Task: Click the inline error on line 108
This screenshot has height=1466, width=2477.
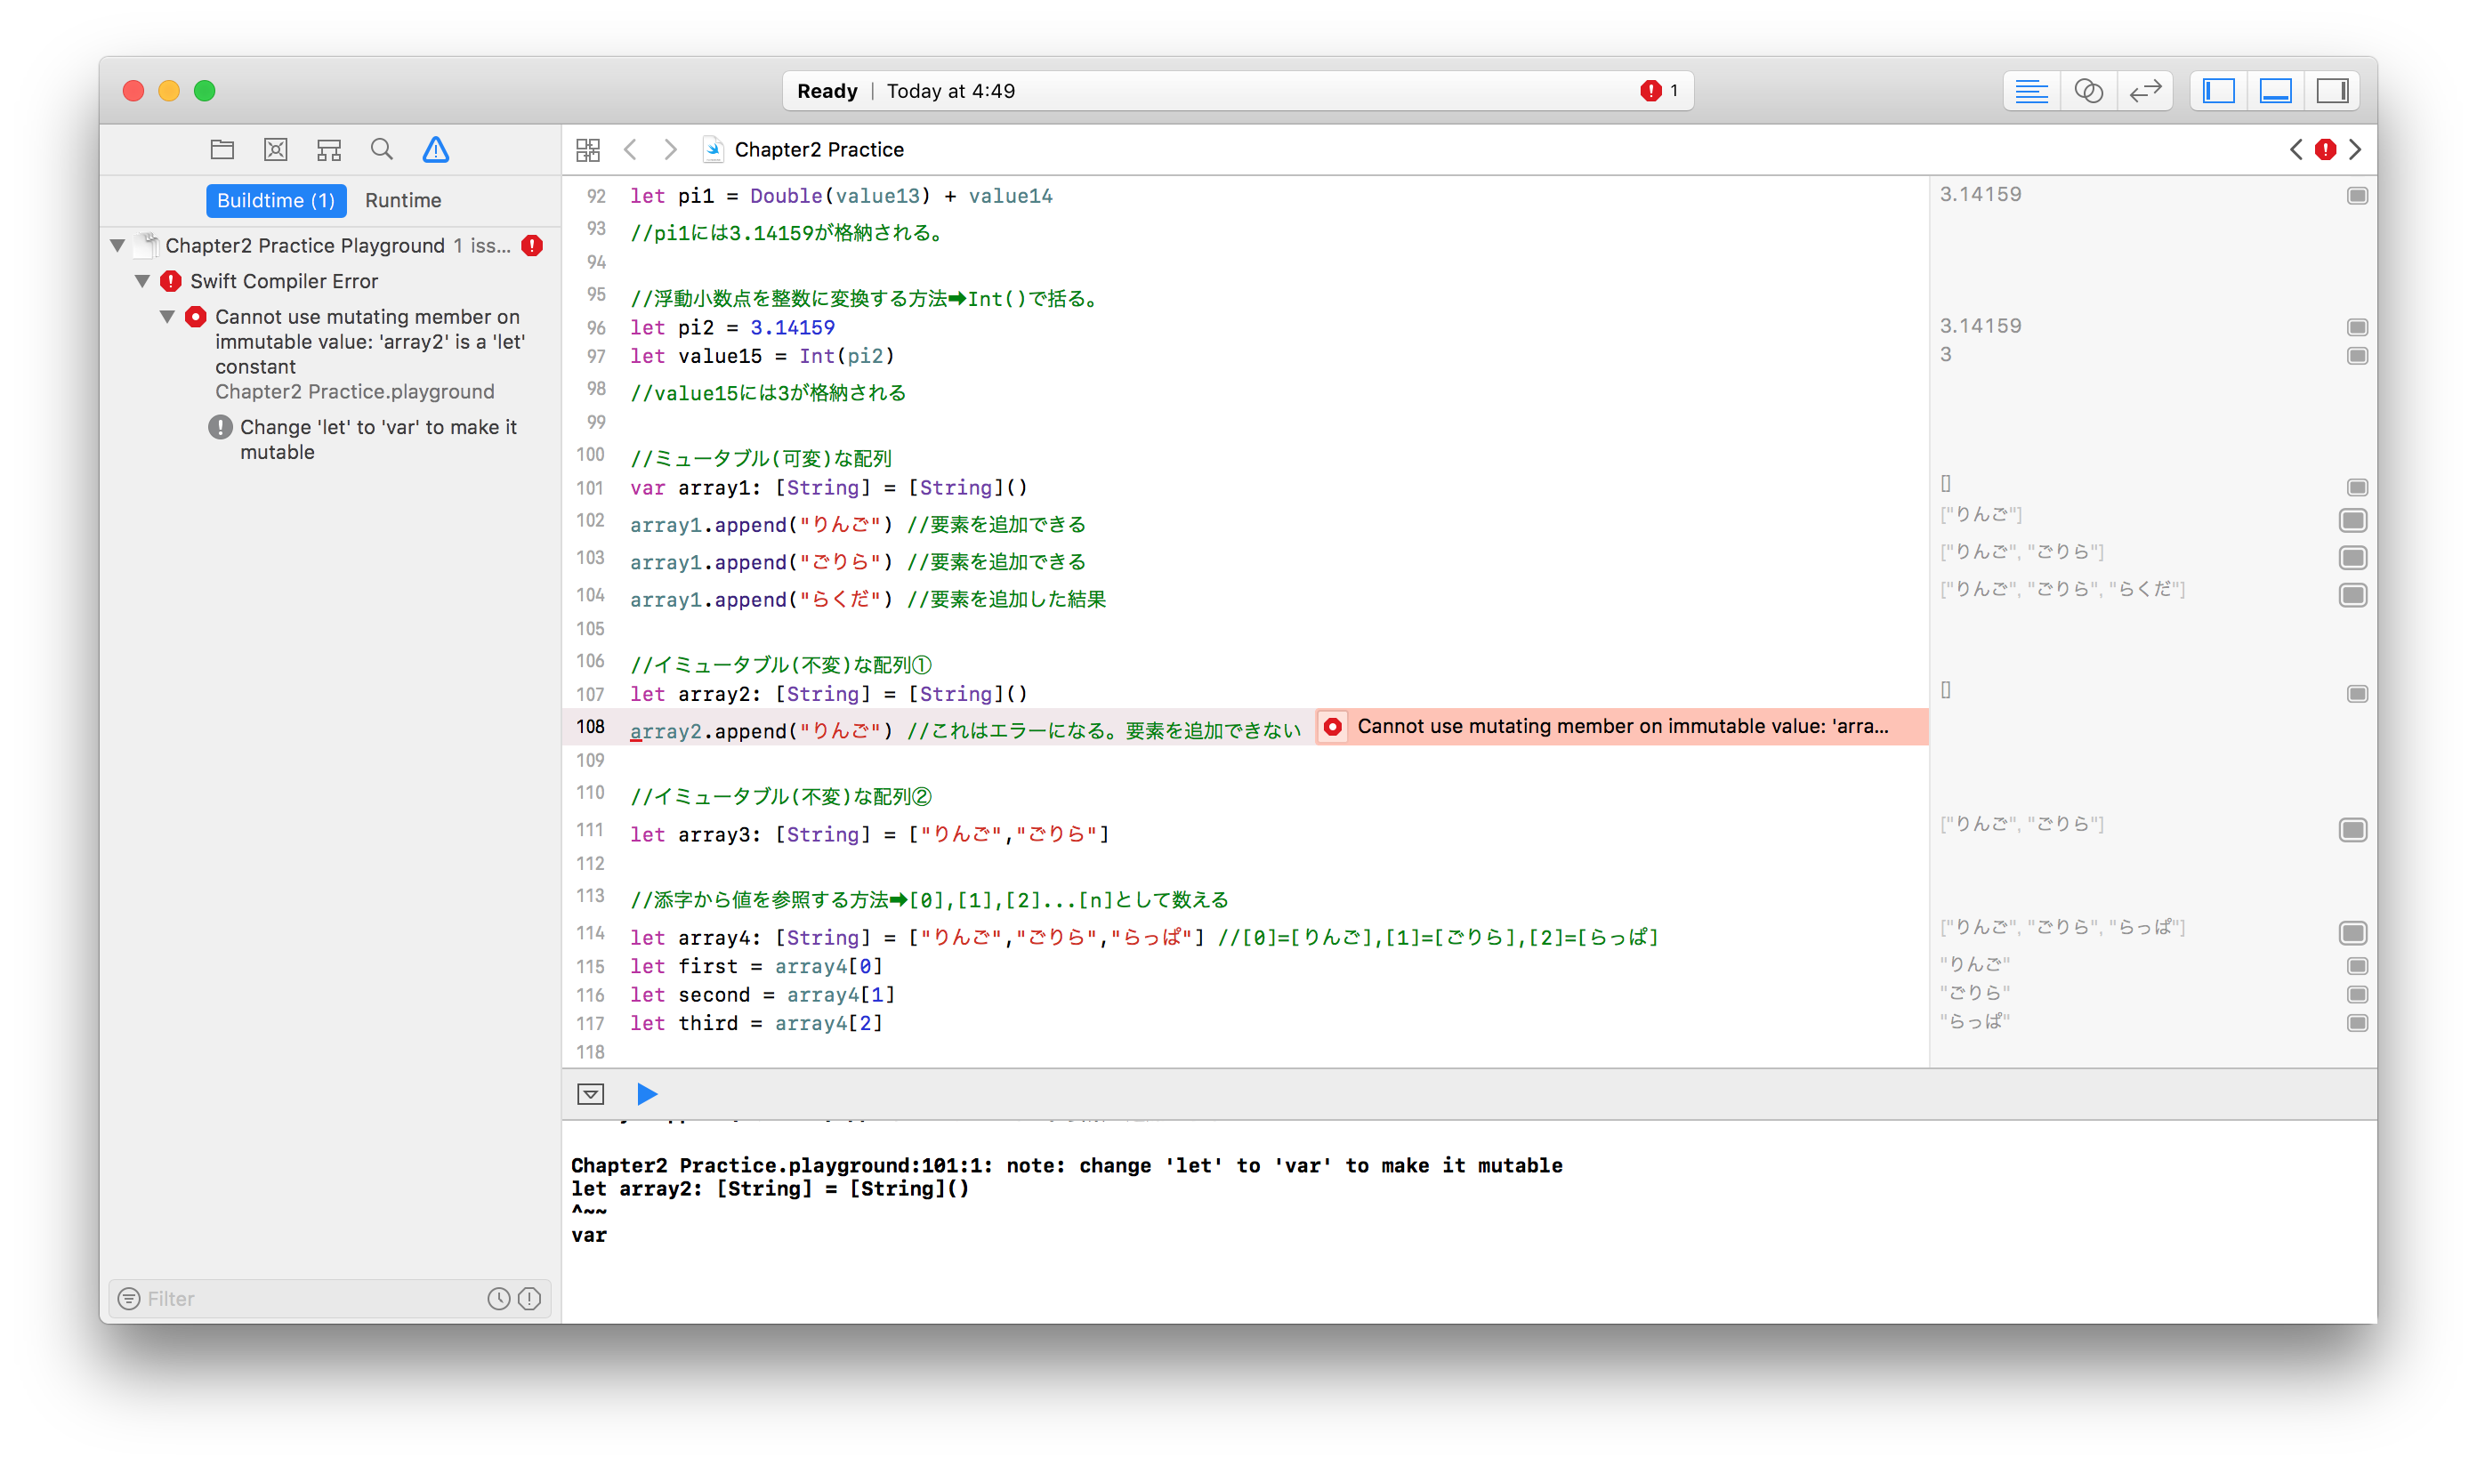Action: click(x=1620, y=726)
